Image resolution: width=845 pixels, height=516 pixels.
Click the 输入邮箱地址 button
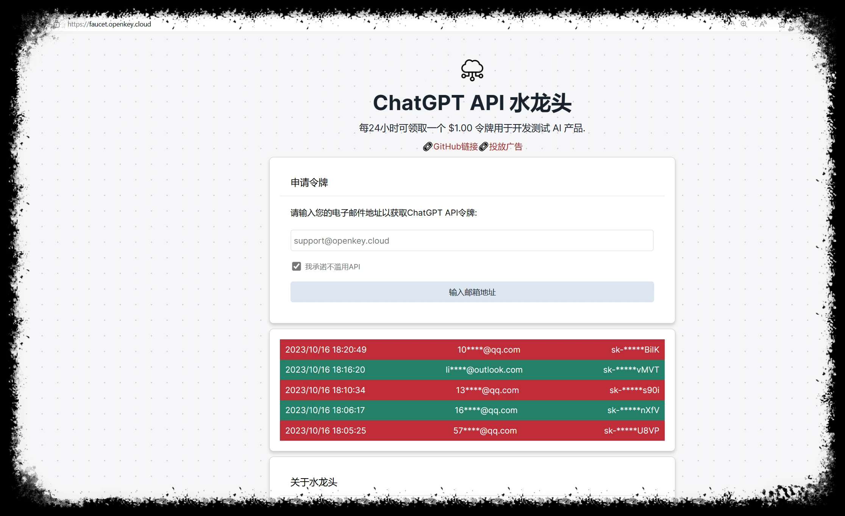coord(472,292)
